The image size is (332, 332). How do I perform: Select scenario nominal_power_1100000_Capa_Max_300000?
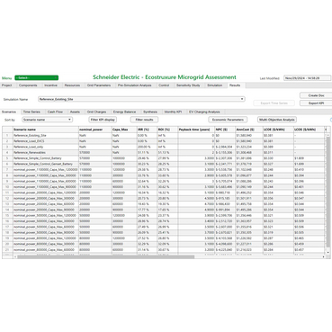pyautogui.click(x=46, y=175)
